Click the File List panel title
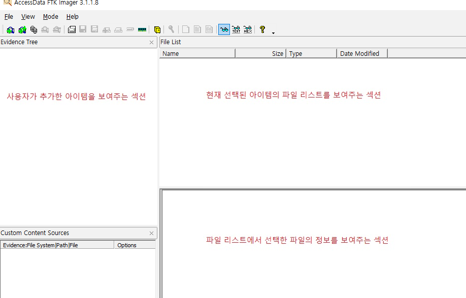The width and height of the screenshot is (466, 298). tap(171, 42)
